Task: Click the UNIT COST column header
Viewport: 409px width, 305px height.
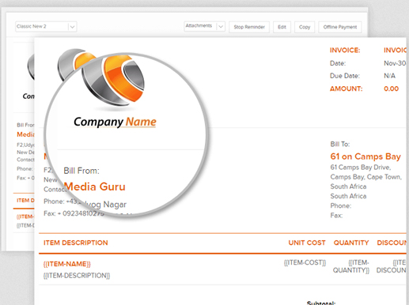Action: (307, 243)
